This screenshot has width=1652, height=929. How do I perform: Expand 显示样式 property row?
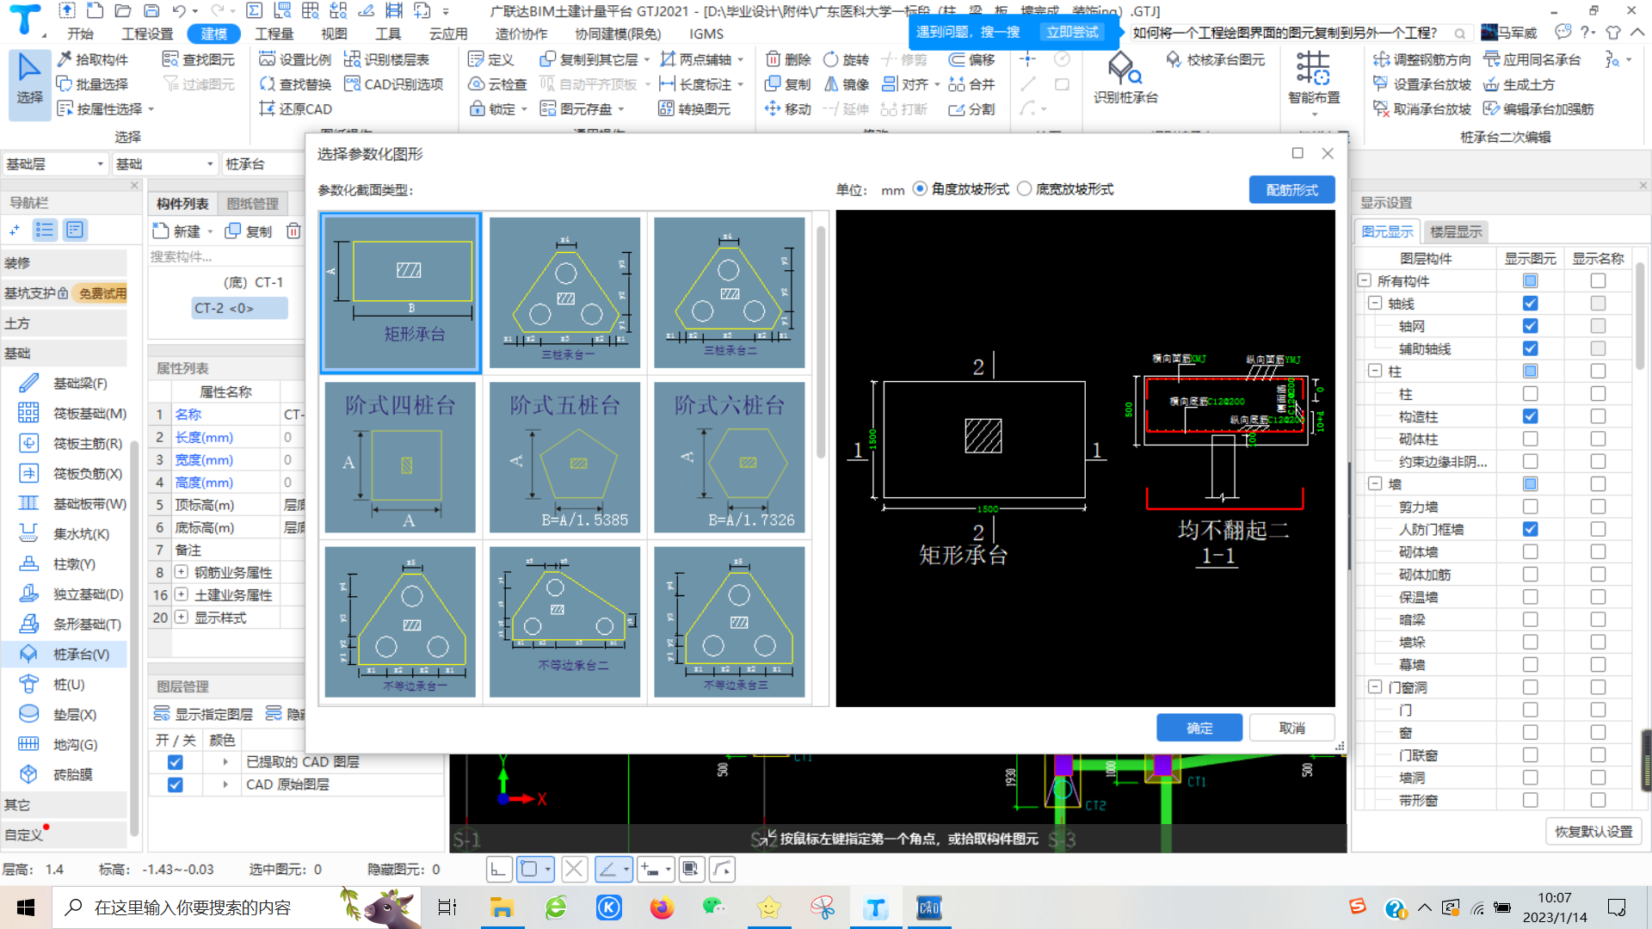pyautogui.click(x=182, y=617)
